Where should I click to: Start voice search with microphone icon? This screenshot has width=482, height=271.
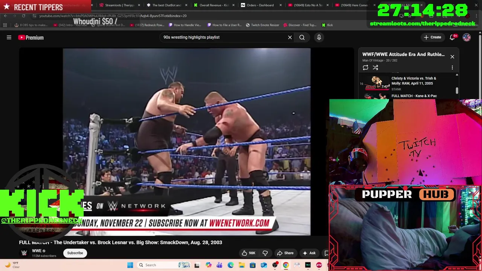tap(319, 37)
